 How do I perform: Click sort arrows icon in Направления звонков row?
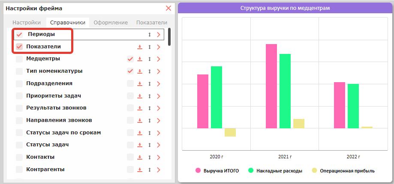(150, 121)
